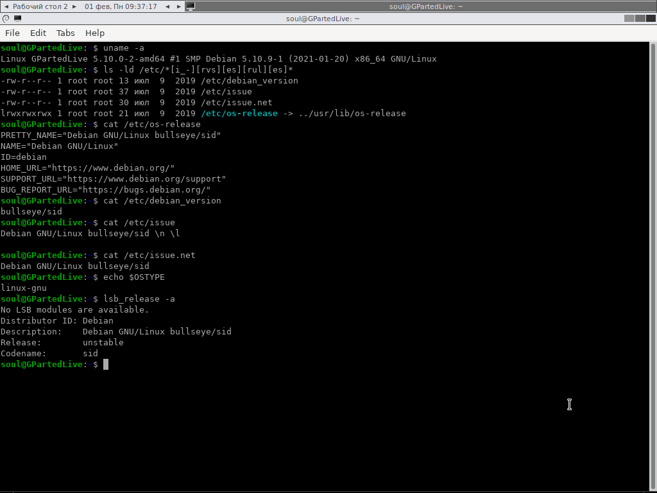Click the darkest titlebar button
Viewport: 657px width, 493px height.
tap(651, 19)
